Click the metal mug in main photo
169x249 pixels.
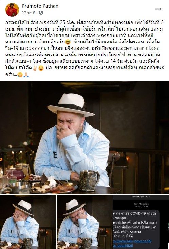(89, 181)
